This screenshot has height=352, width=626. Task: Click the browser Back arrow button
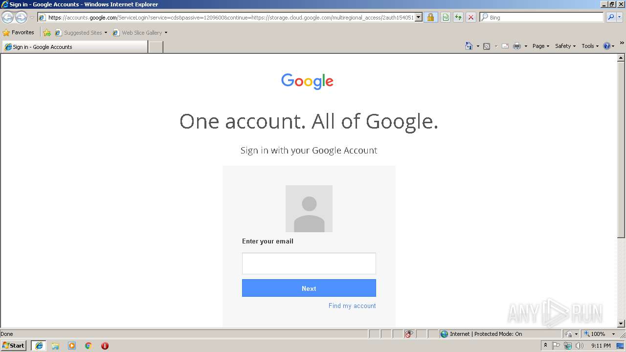(x=7, y=18)
